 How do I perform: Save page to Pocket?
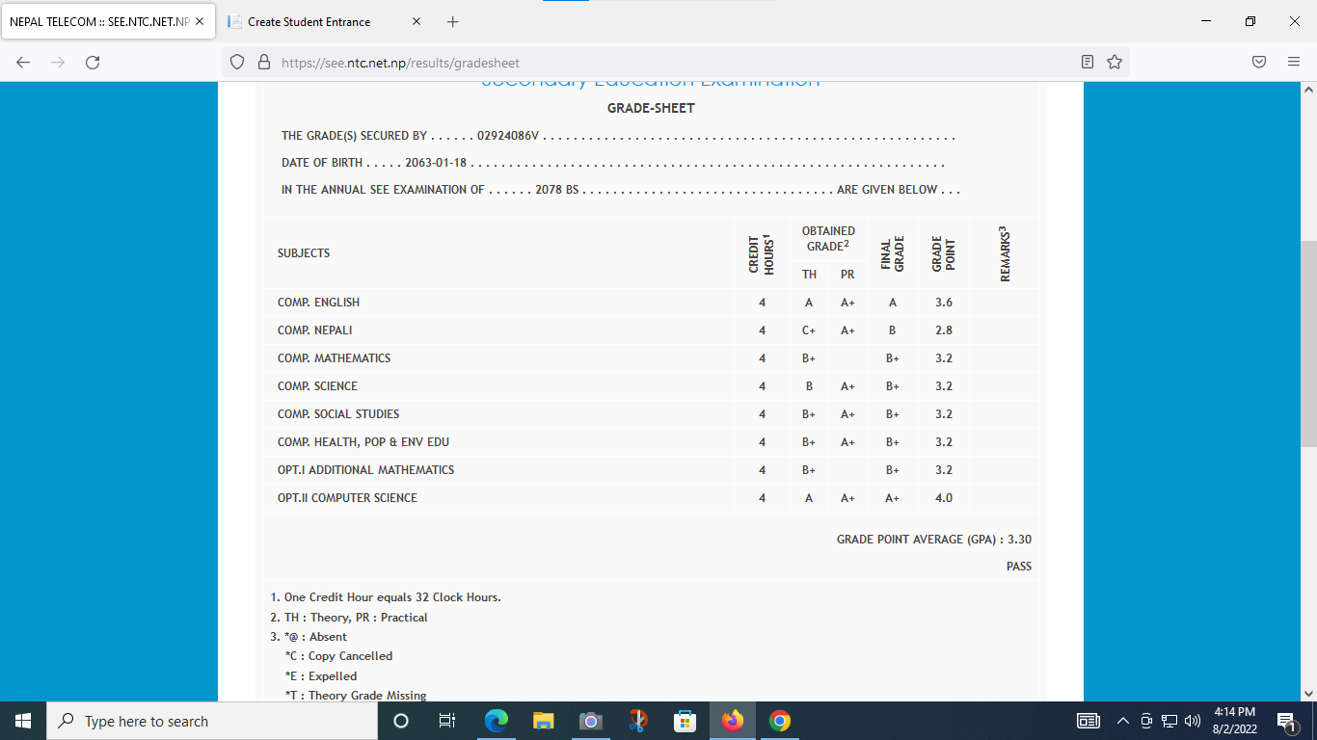pyautogui.click(x=1259, y=63)
